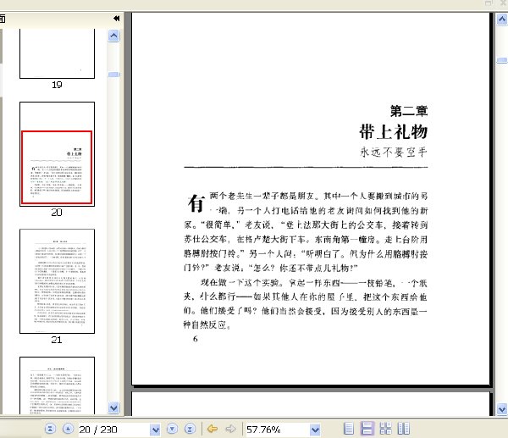This screenshot has height=438, width=508.
Task: Go to last page button
Action: [x=190, y=429]
